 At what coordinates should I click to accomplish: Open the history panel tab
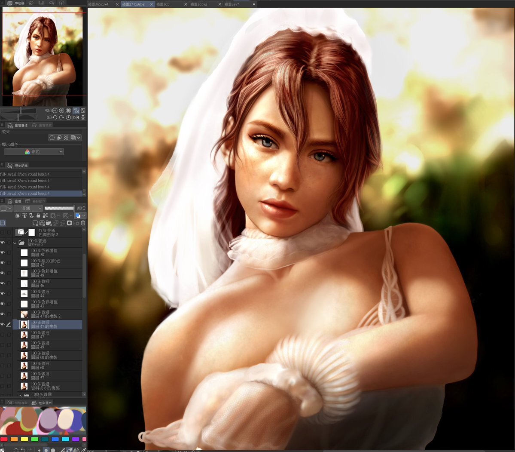point(18,166)
